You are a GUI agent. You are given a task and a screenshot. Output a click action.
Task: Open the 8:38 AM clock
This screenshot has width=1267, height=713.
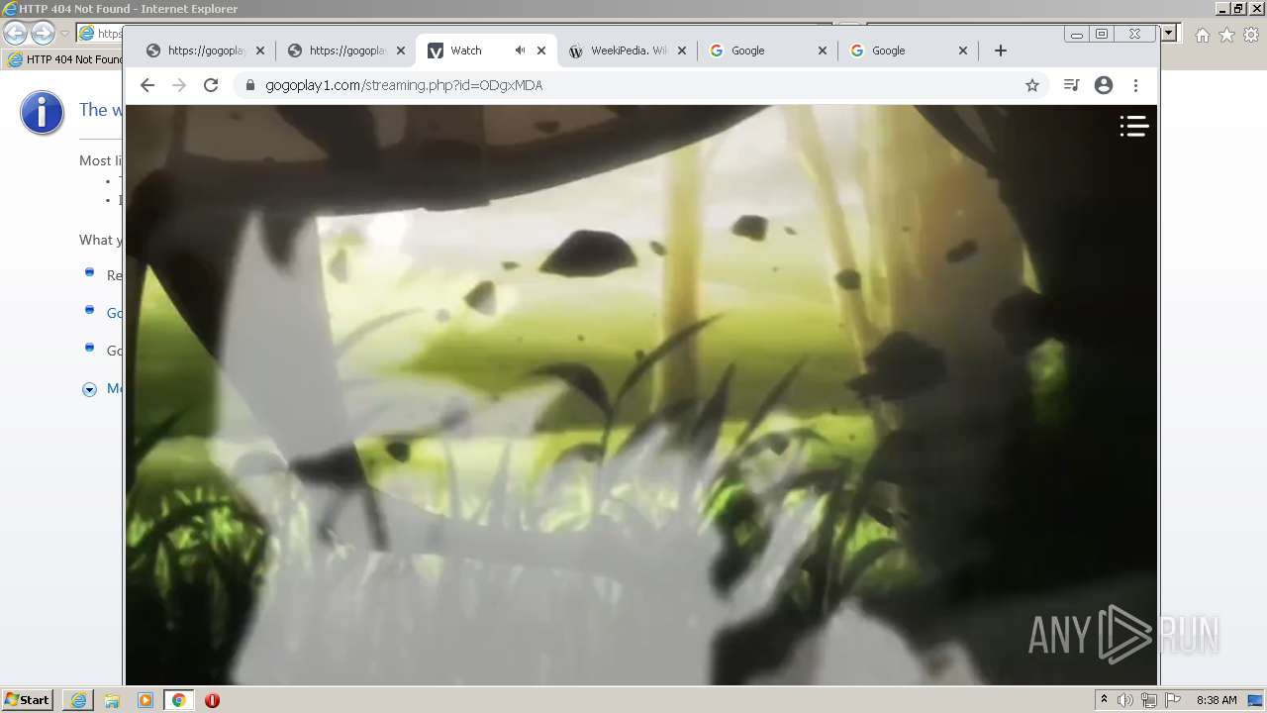click(x=1217, y=700)
